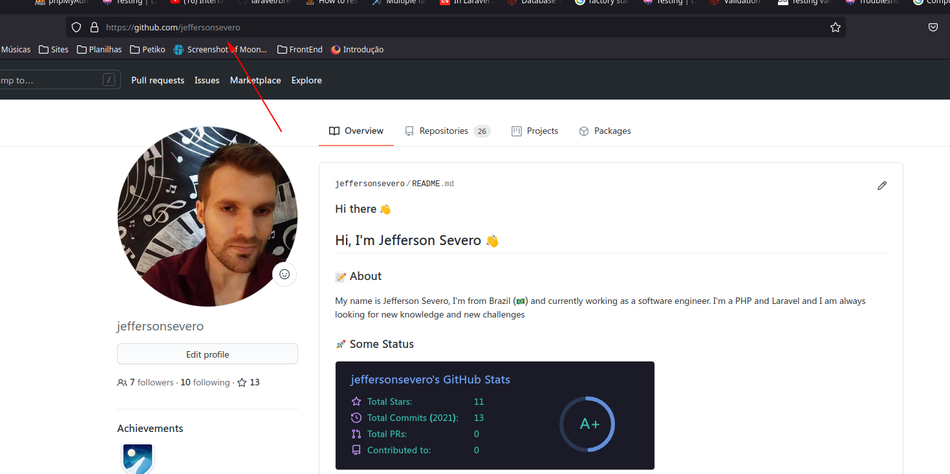Click the jeffersonsevero's GitHub Stats card title

[x=430, y=380]
